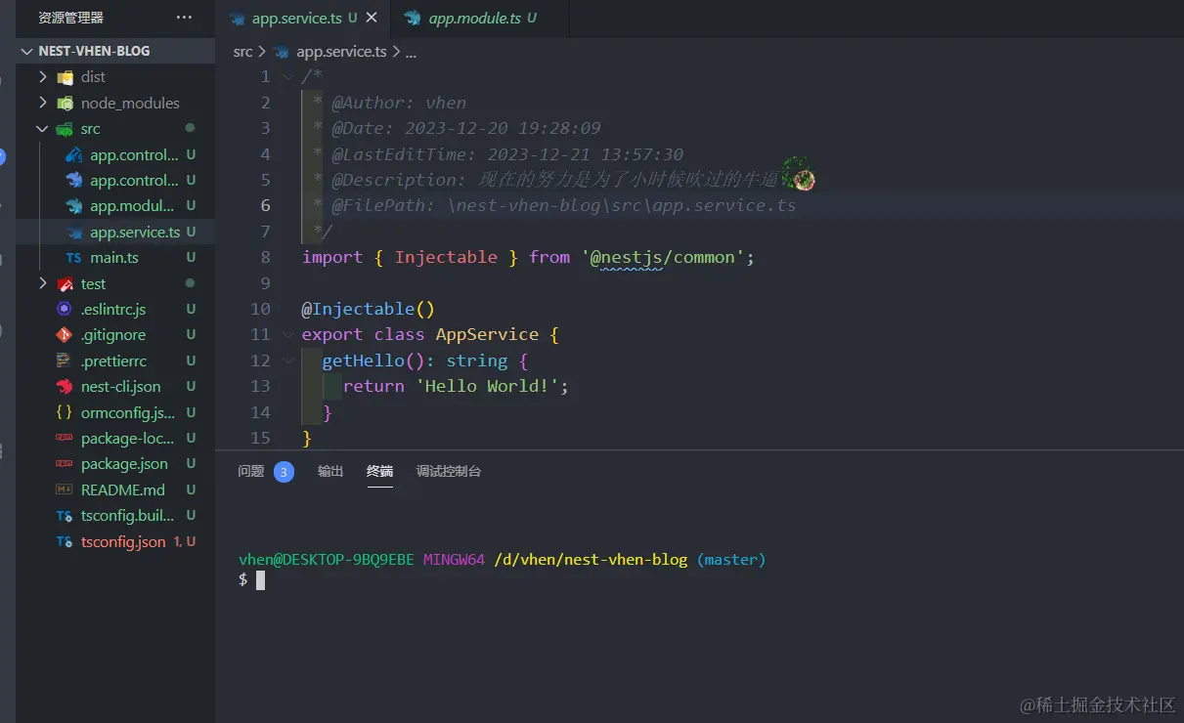Viewport: 1184px width, 723px height.
Task: Click the (master) branch text in terminal
Action: point(731,560)
